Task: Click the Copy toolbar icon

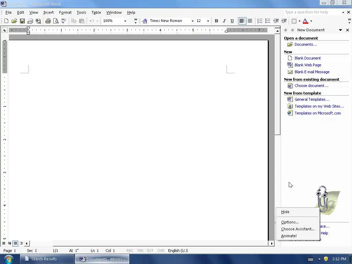Action: (x=74, y=21)
